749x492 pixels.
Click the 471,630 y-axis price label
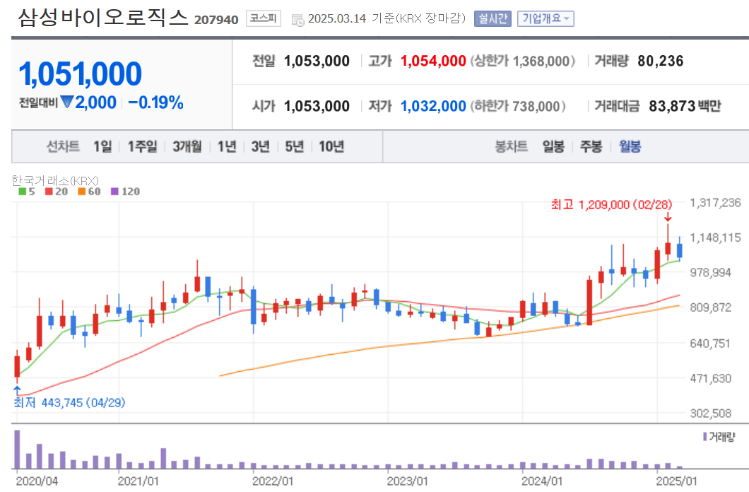click(x=710, y=378)
